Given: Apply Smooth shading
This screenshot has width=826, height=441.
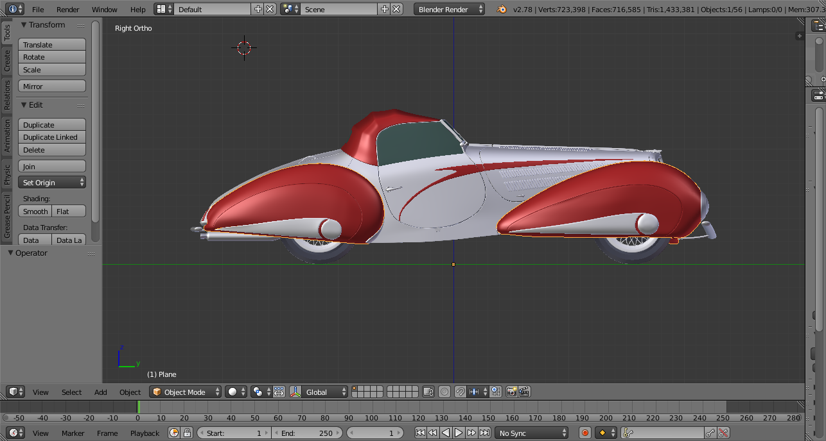Looking at the screenshot, I should pos(35,211).
